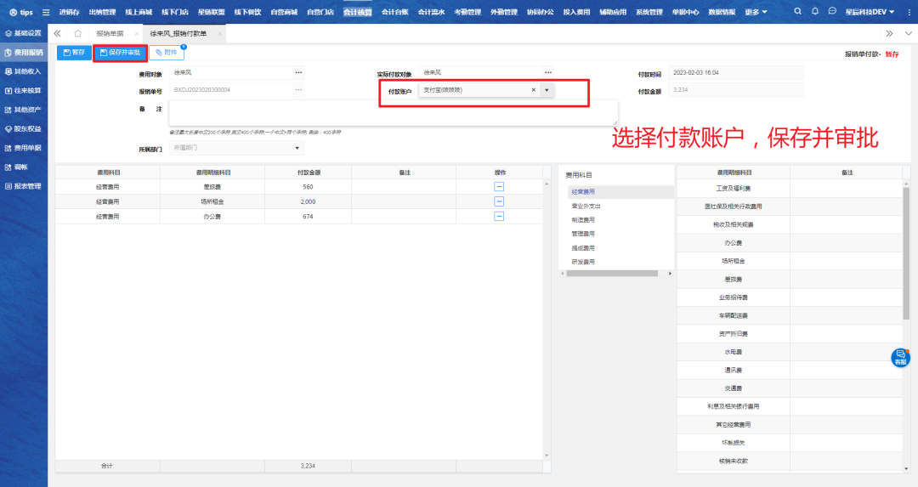This screenshot has height=487, width=918.
Task: Expand the 付款账户 dropdown arrow
Action: coord(547,90)
